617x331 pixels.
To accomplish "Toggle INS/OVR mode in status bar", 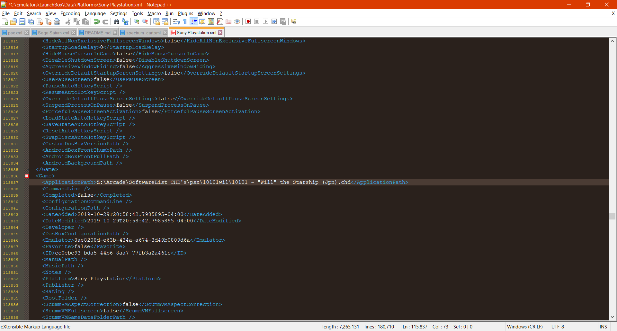I will [603, 327].
